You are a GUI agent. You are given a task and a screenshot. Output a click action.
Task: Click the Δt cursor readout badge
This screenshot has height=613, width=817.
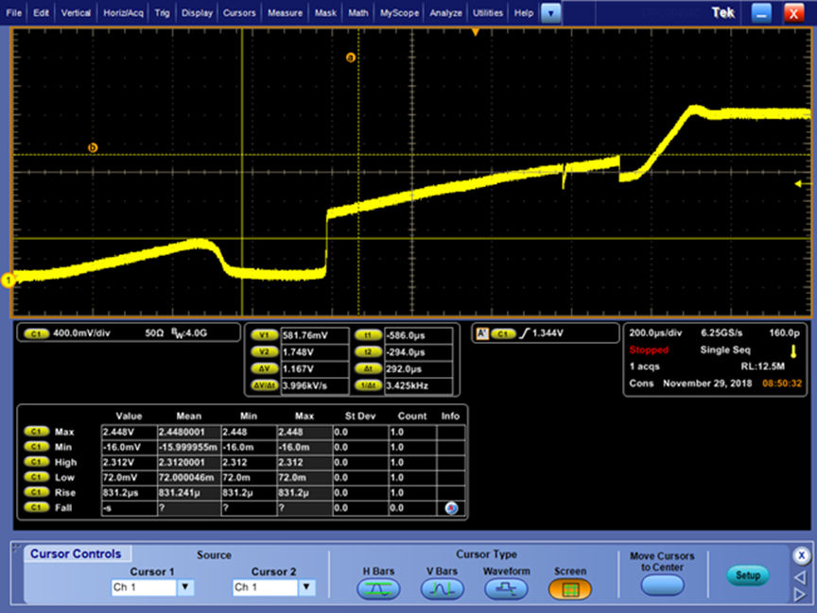(368, 368)
